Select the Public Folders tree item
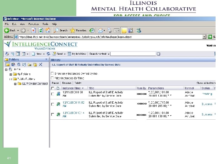 click(26, 79)
